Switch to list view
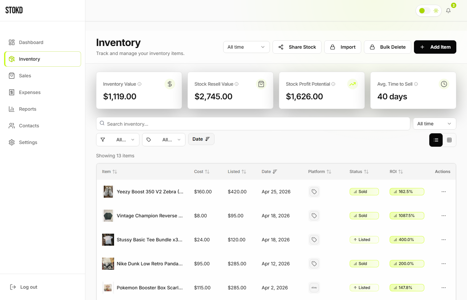 point(436,140)
